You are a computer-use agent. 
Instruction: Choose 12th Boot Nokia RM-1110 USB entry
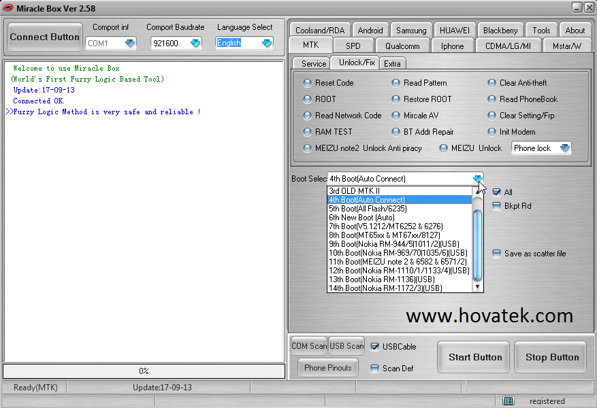tap(399, 271)
